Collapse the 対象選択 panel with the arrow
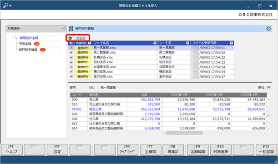The image size is (278, 164). pyautogui.click(x=64, y=28)
